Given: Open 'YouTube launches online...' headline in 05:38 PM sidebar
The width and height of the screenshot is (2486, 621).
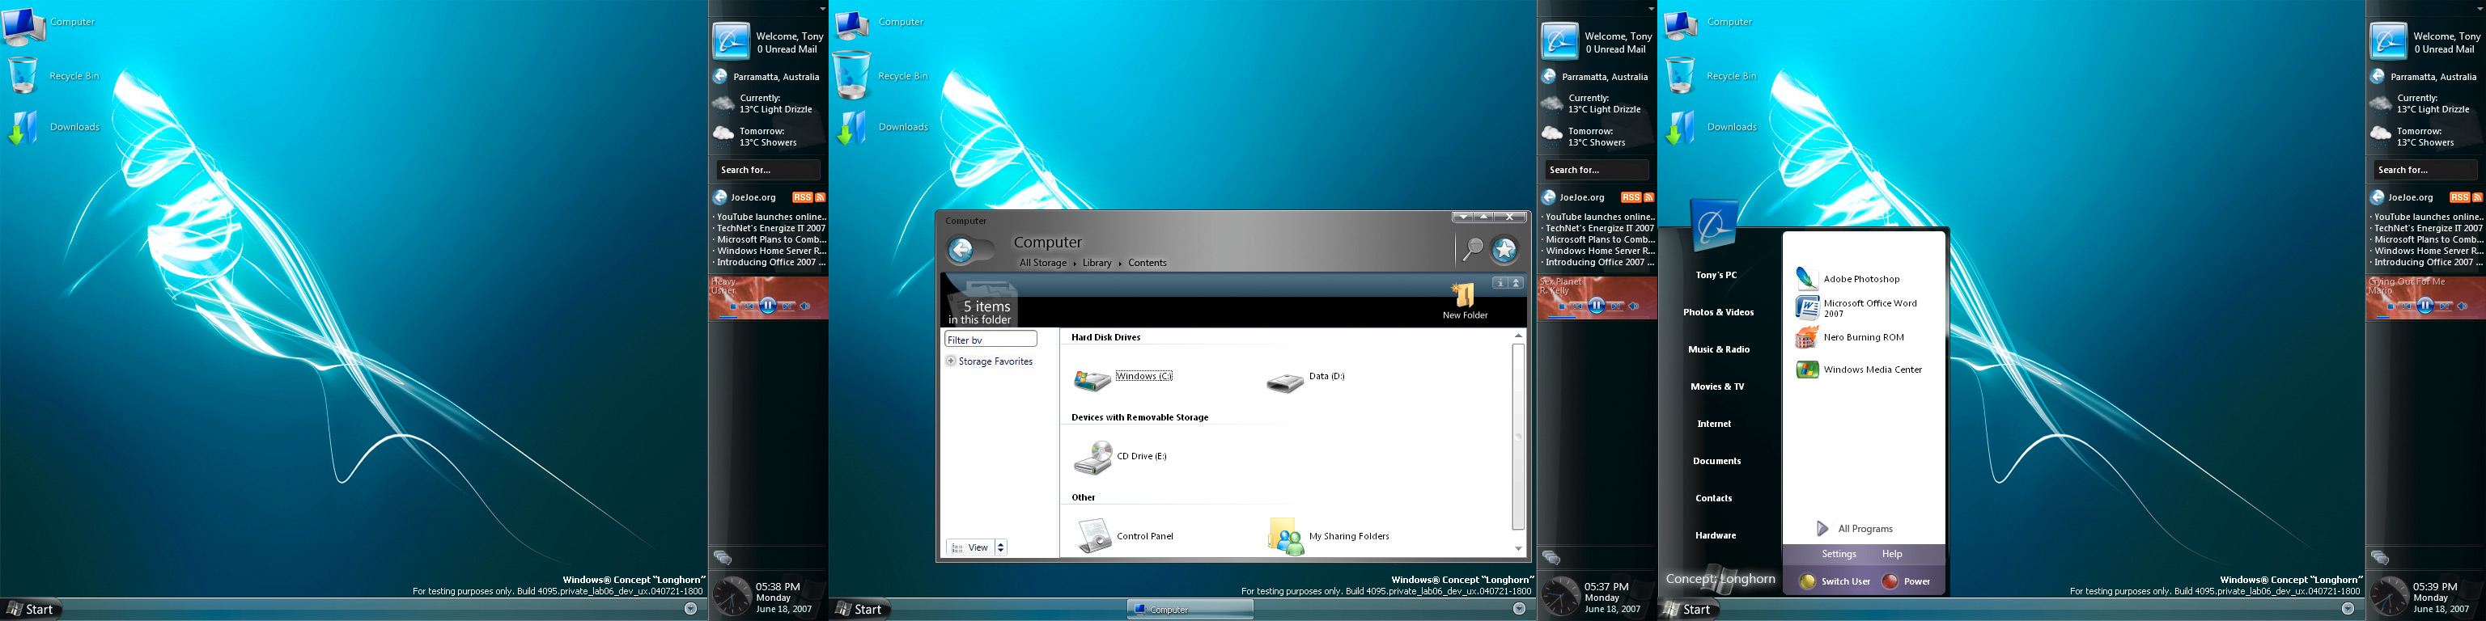Looking at the screenshot, I should pos(769,218).
